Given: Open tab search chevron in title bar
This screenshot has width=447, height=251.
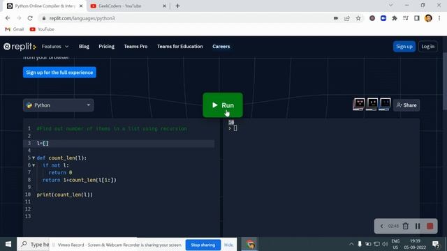Looking at the screenshot, I should 391,5.
